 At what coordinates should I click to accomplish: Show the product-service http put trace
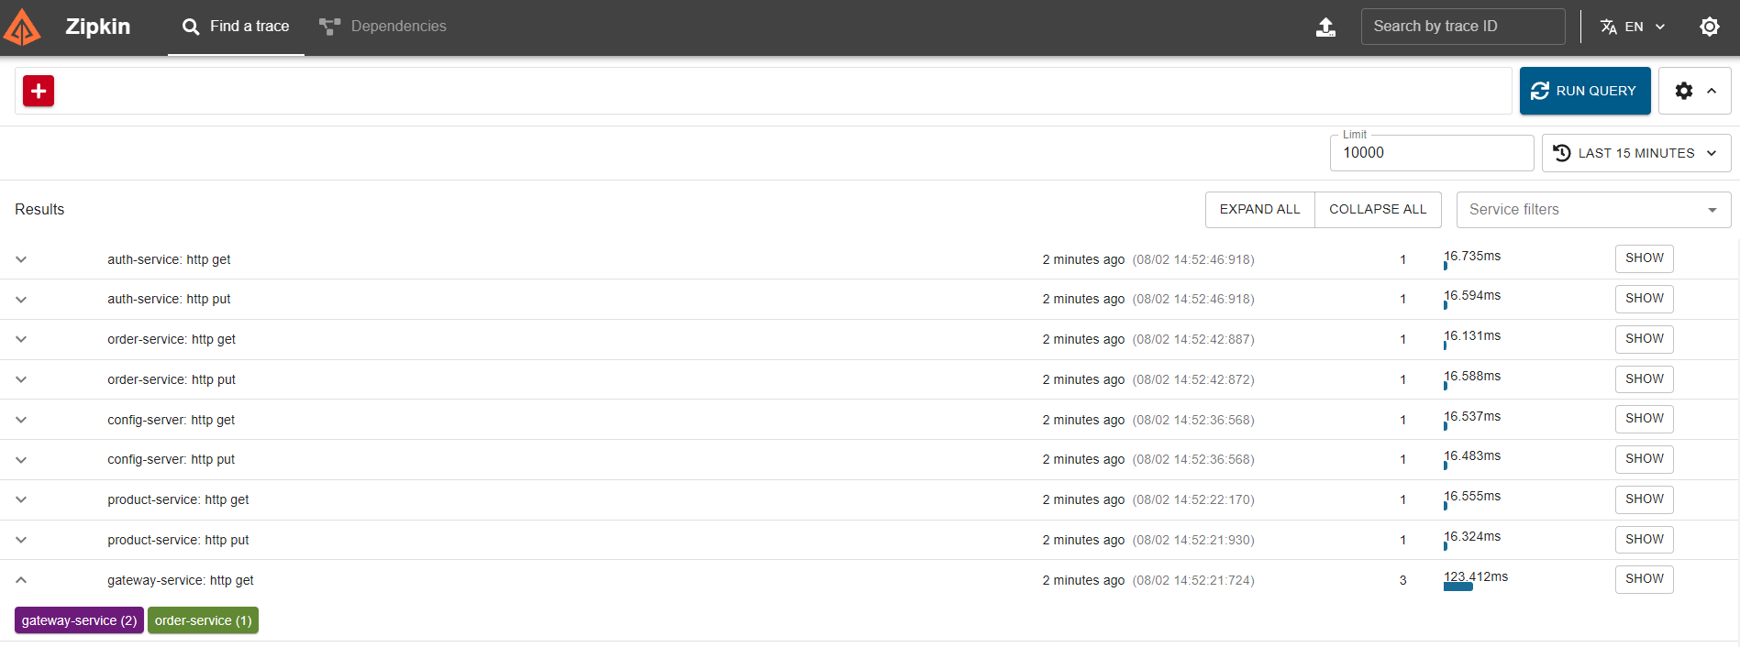[1645, 539]
